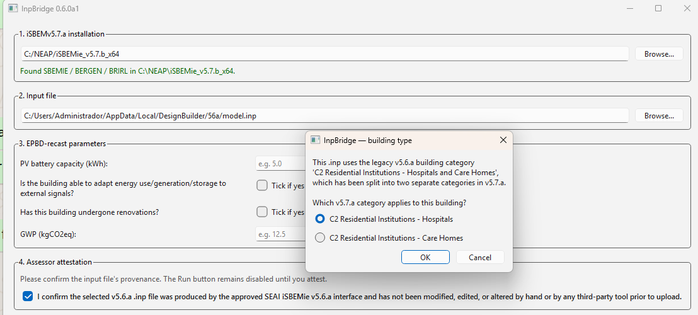Click the '2. Input file' group title

pos(37,96)
